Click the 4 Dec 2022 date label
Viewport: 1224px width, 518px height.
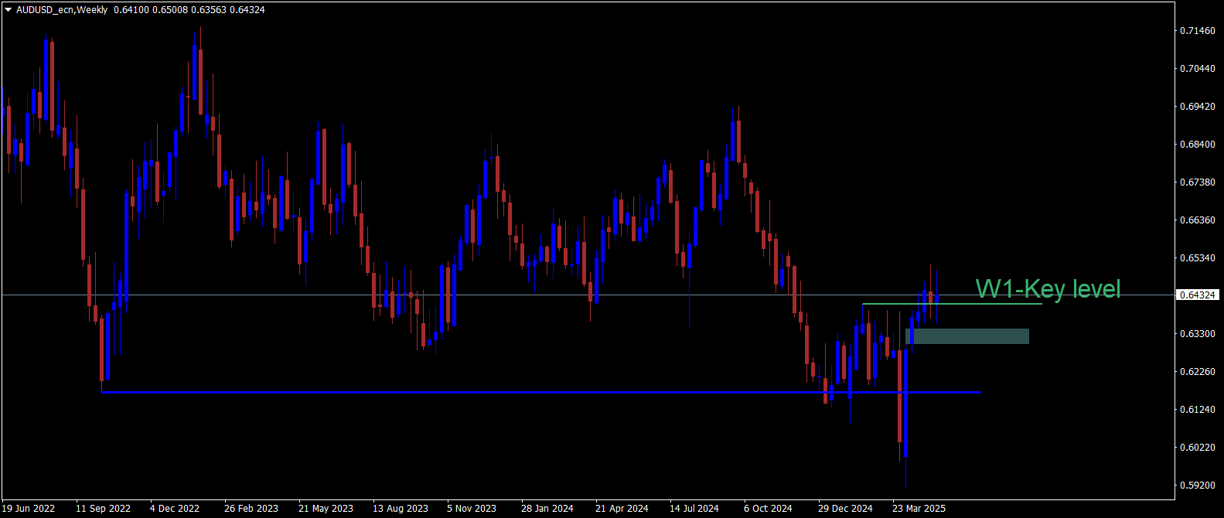(175, 509)
